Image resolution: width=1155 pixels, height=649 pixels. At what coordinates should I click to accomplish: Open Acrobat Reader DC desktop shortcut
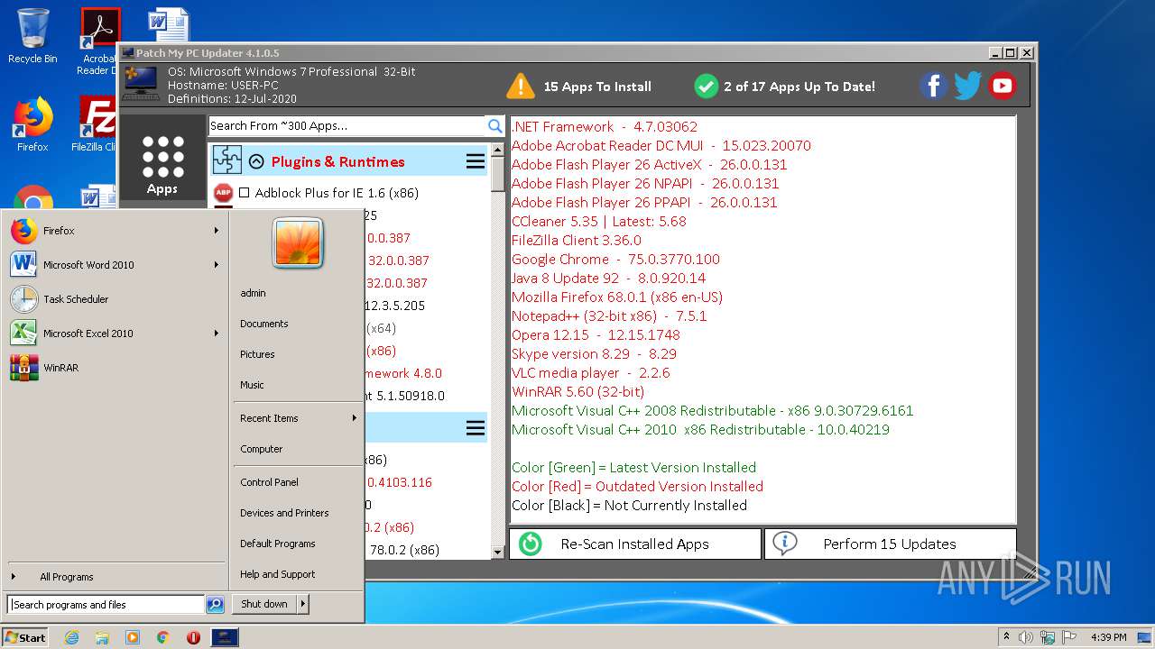[x=99, y=41]
